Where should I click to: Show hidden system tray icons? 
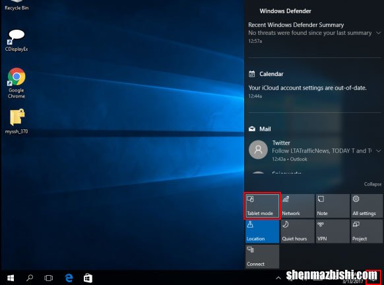point(278,278)
